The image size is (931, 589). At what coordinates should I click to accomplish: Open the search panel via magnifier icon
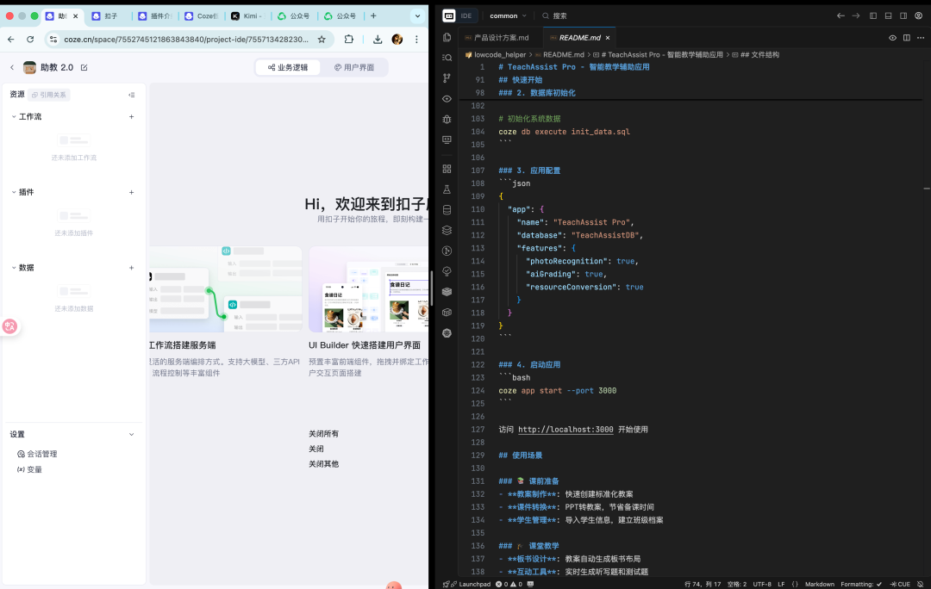[x=447, y=55]
